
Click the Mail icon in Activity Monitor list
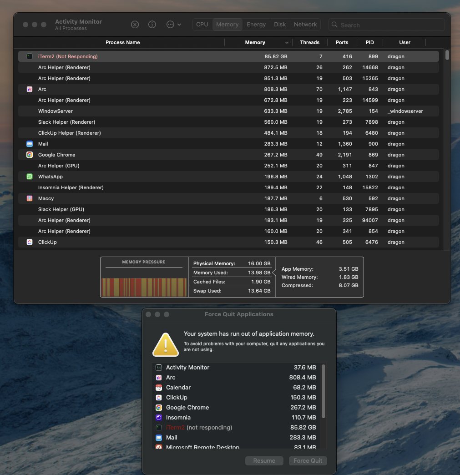coord(30,144)
